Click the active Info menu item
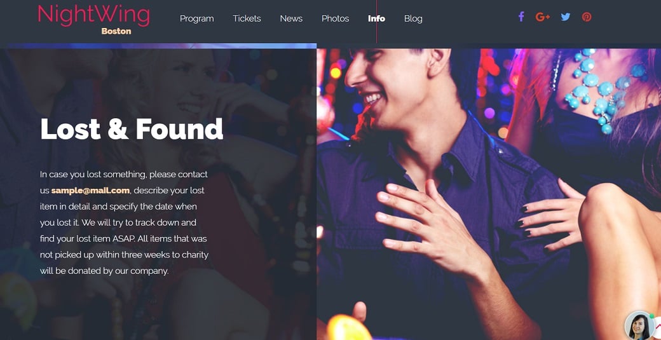The height and width of the screenshot is (340, 661). [x=376, y=18]
